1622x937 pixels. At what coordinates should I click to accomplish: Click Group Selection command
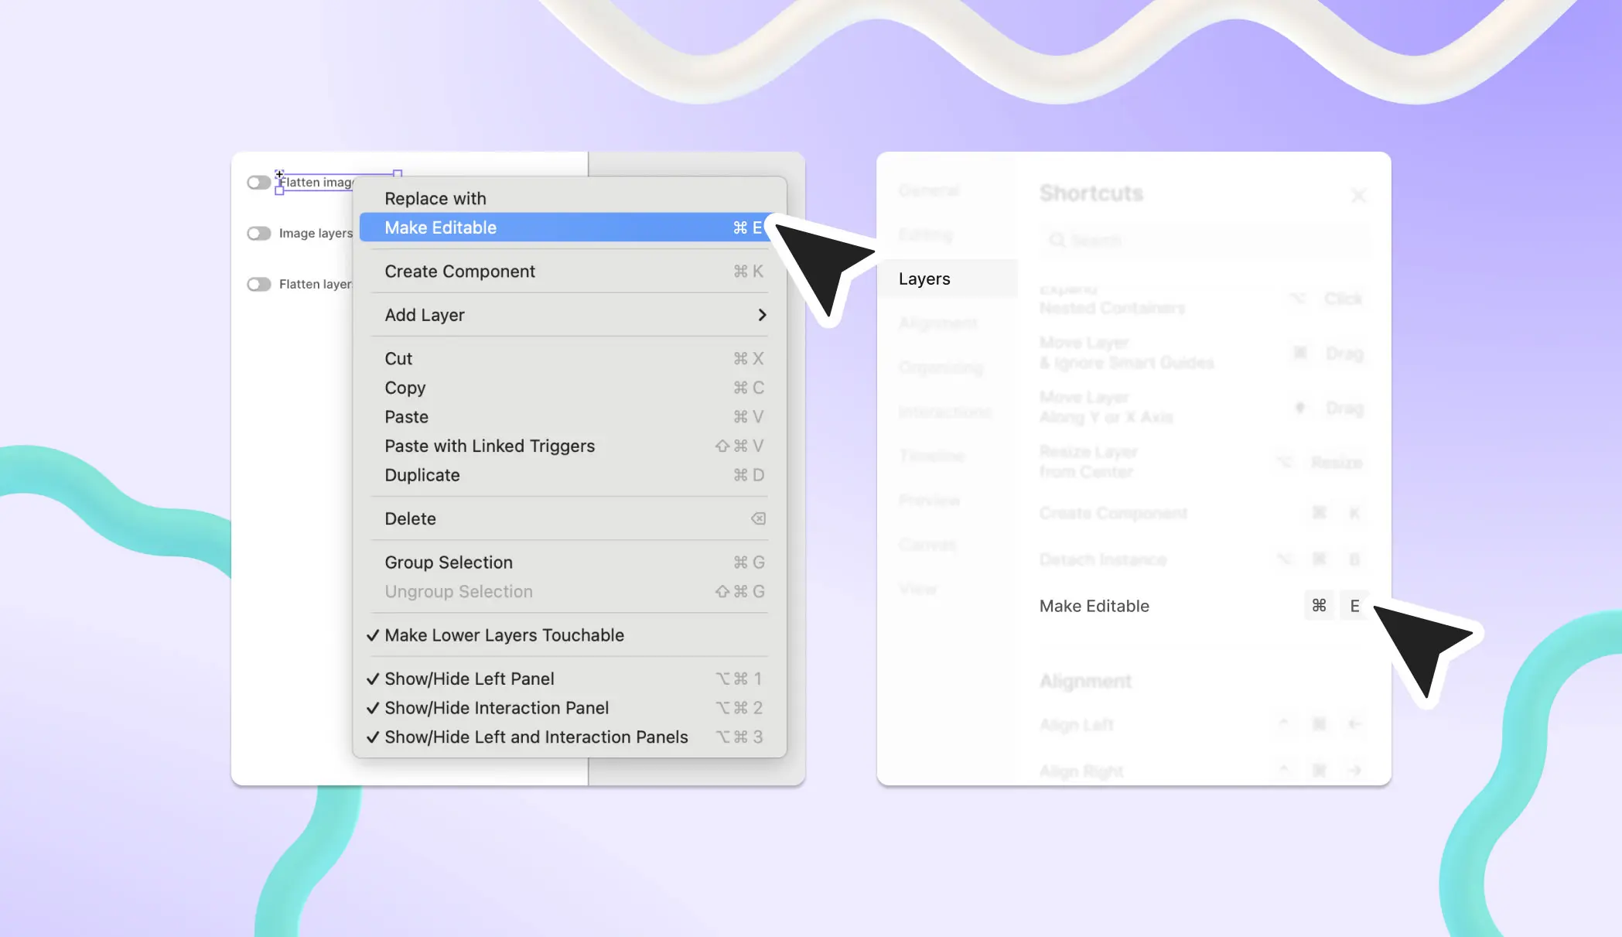coord(448,561)
